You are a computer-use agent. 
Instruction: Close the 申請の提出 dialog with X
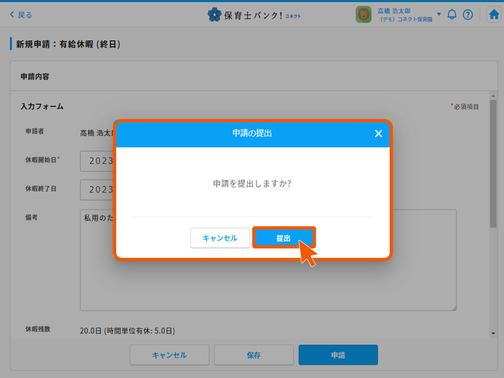coord(378,134)
